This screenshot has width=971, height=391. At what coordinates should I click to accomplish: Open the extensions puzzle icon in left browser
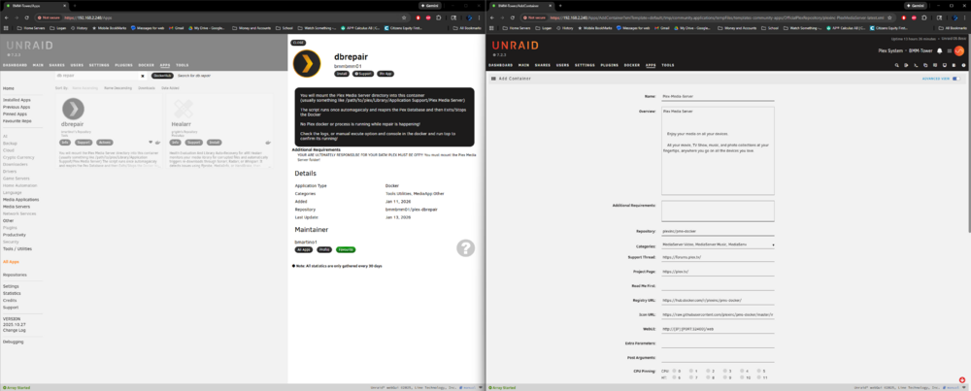click(438, 17)
